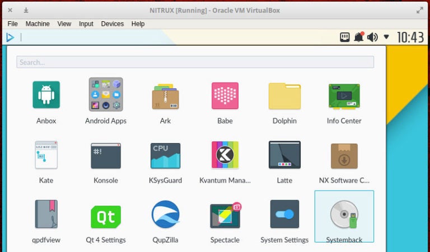Image resolution: width=430 pixels, height=252 pixels.
Task: Open NX Software Center
Action: tap(344, 156)
